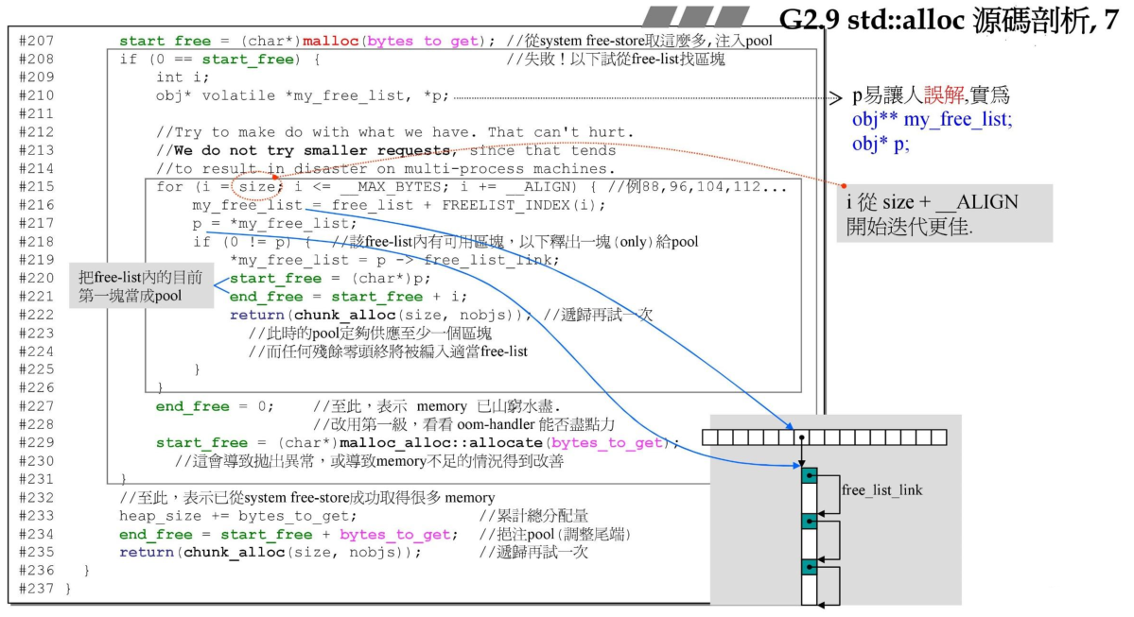
Task: Click the middle teal block in the linked list
Action: coord(809,522)
